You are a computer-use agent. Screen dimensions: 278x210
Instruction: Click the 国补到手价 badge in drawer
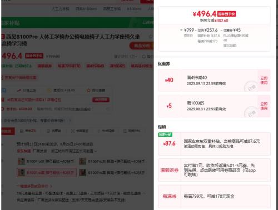click(x=226, y=14)
